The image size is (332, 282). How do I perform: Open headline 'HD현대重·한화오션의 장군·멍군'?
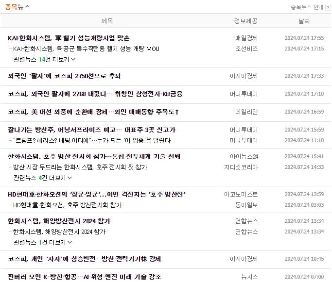(x=97, y=194)
